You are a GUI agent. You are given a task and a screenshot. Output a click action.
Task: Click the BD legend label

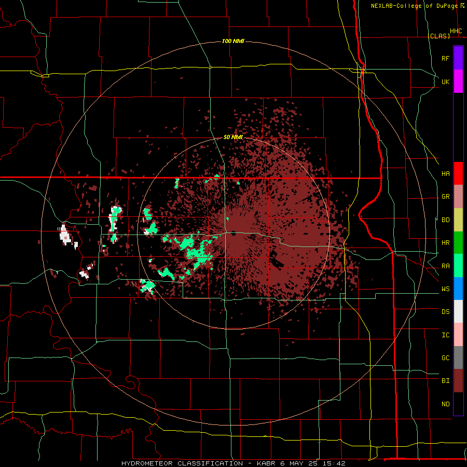446,220
